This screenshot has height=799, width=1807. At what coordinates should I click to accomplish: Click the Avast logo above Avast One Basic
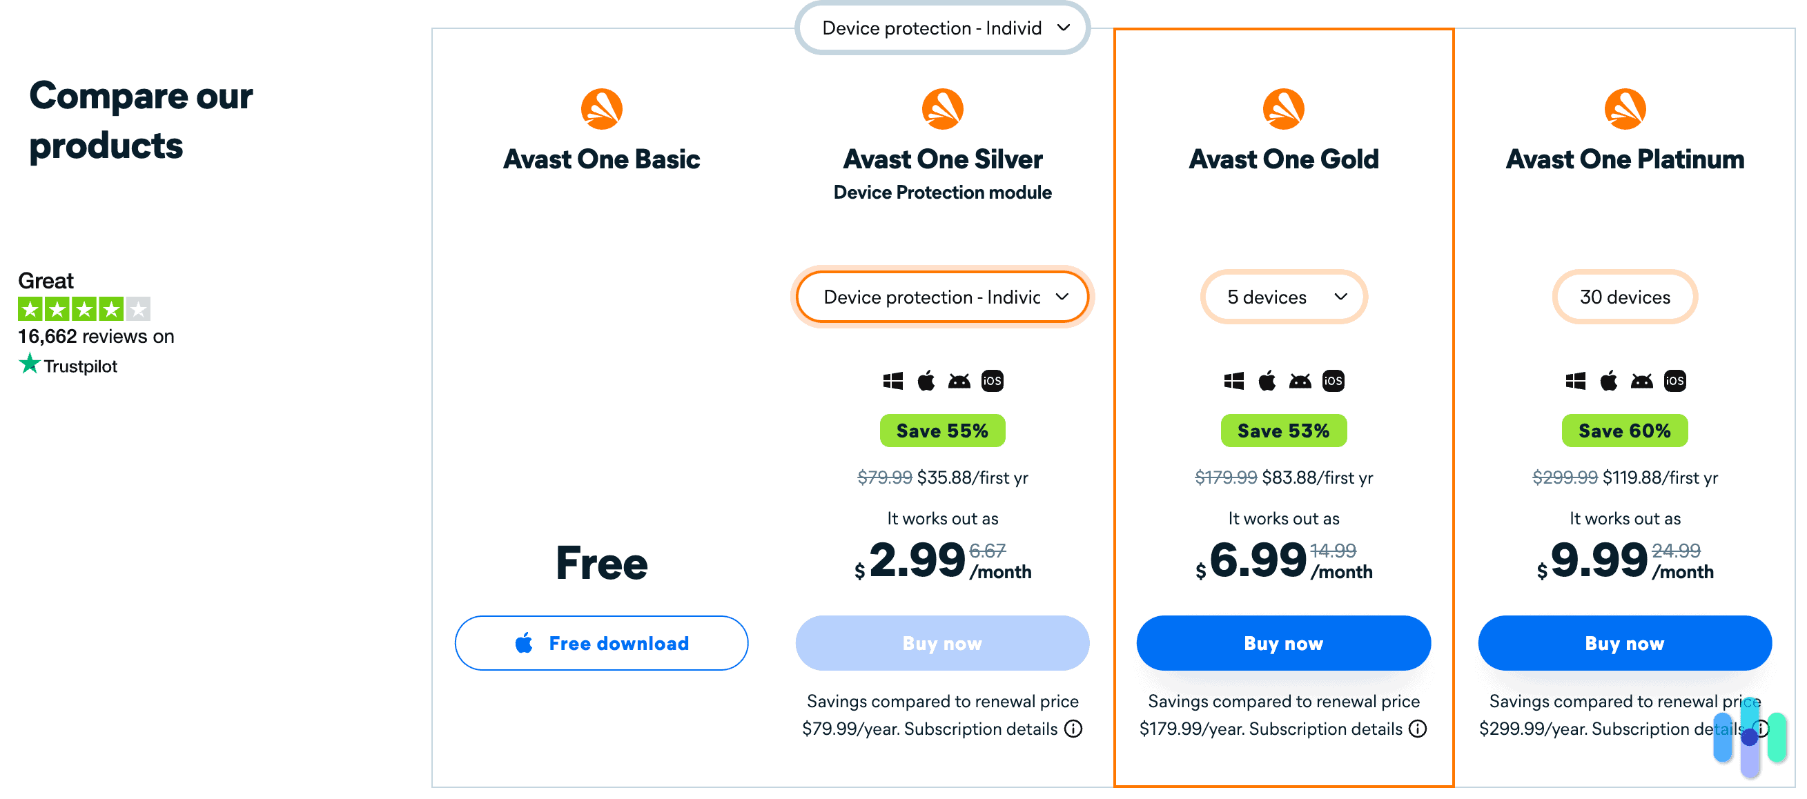pyautogui.click(x=601, y=108)
